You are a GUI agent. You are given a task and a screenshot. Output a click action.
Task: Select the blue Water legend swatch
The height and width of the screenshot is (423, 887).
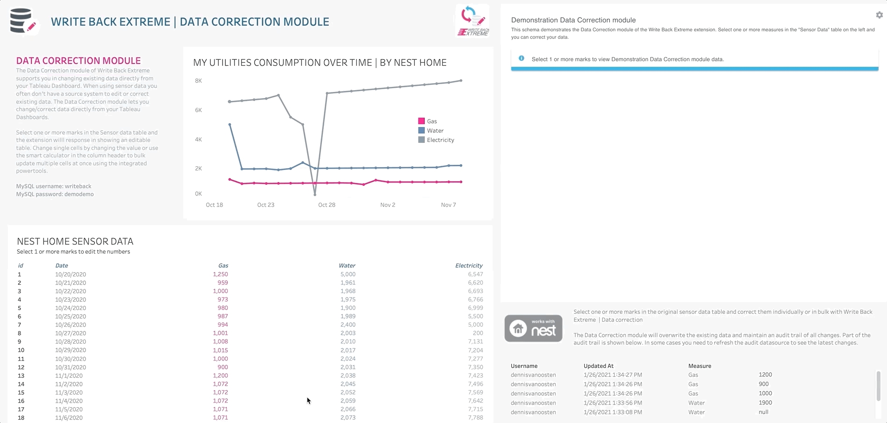point(422,131)
